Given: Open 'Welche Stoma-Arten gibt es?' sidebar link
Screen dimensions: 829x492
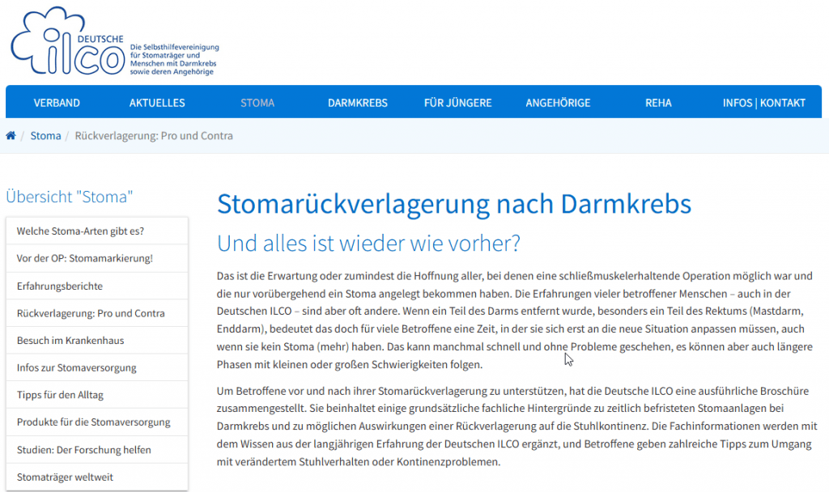Looking at the screenshot, I should (x=80, y=231).
